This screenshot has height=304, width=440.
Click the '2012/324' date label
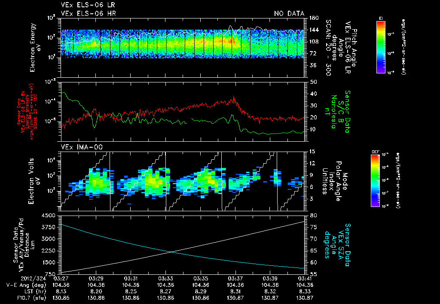click(34, 279)
